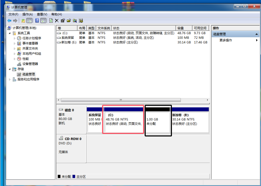Image resolution: width=261 pixels, height=186 pixels.
Task: Toggle the show/hide console tree button
Action: click(x=29, y=21)
